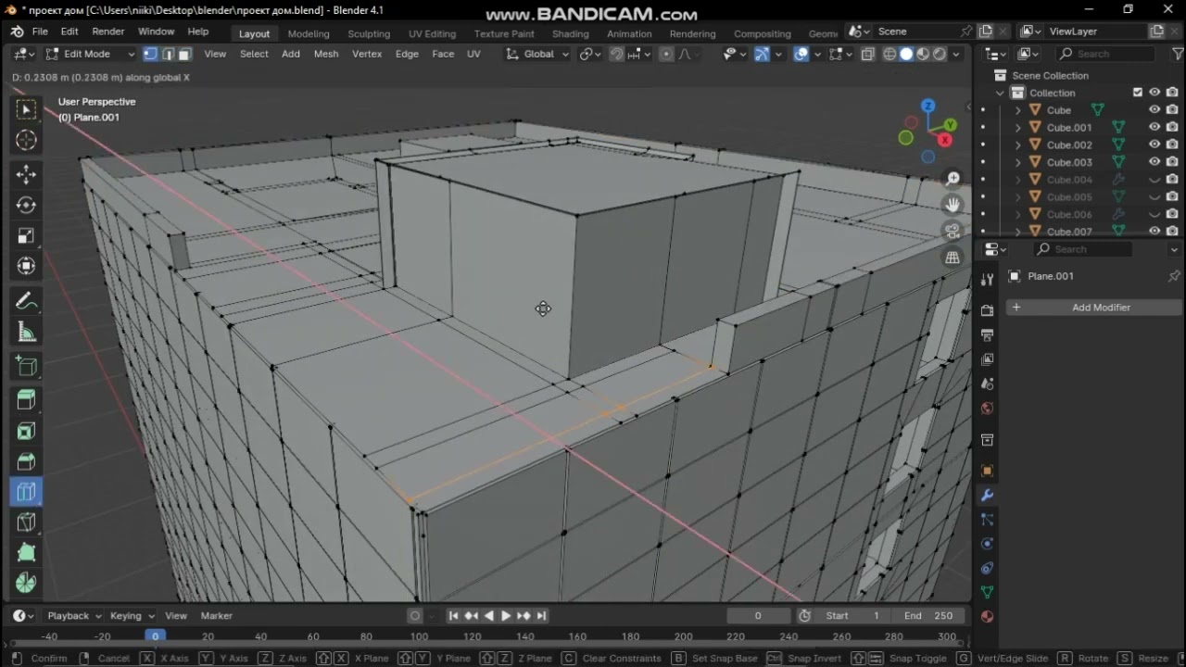Select the Loop Cut tool
The width and height of the screenshot is (1186, 667).
pyautogui.click(x=26, y=492)
